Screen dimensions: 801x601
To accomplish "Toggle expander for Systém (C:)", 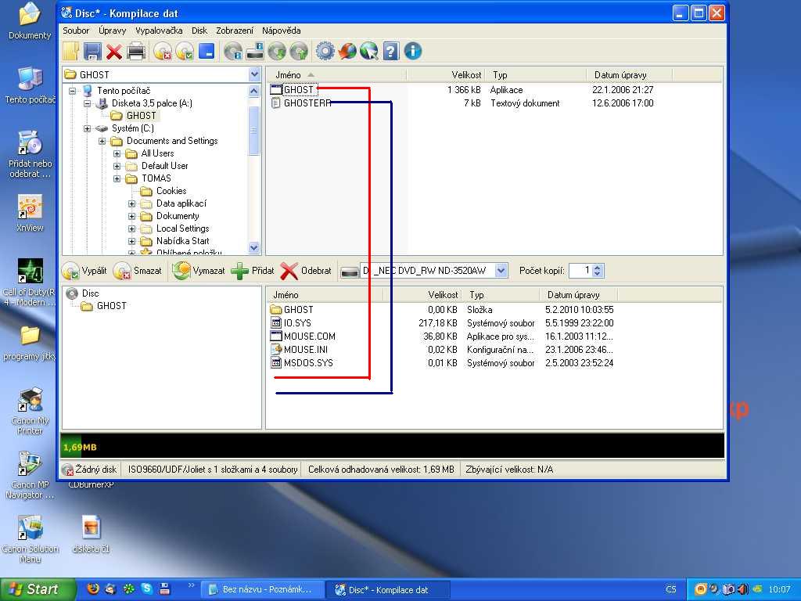I will click(x=88, y=128).
